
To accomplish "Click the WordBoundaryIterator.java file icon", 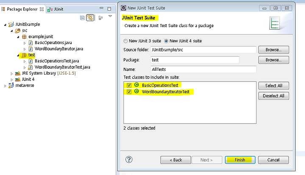I will [30, 49].
